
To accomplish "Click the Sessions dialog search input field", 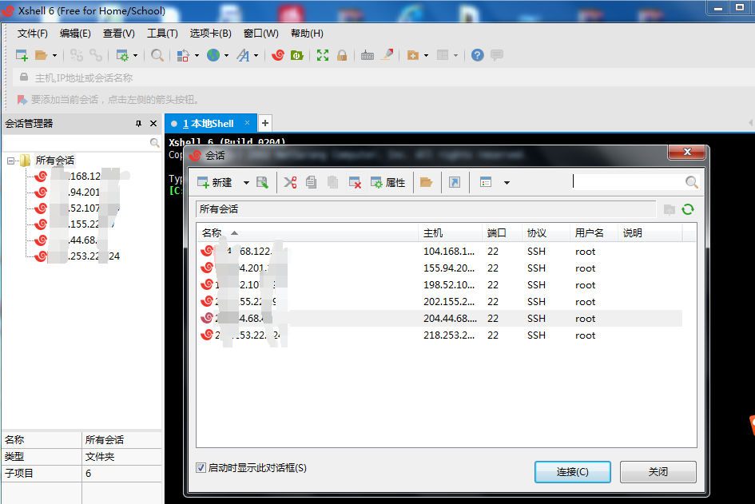I will pos(628,182).
